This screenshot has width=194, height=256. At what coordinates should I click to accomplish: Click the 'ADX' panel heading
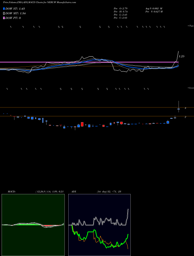(x=74, y=192)
